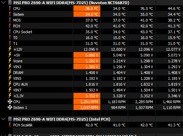Viewport: 183px width, 136px height.
Task: Click the CPU temperature thermometer icon
Action: 10,8
